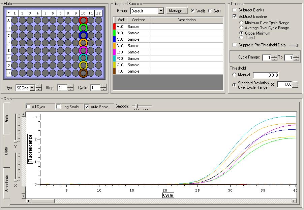This screenshot has width=304, height=210.
Task: Sort by Well column header
Action: coord(121,20)
